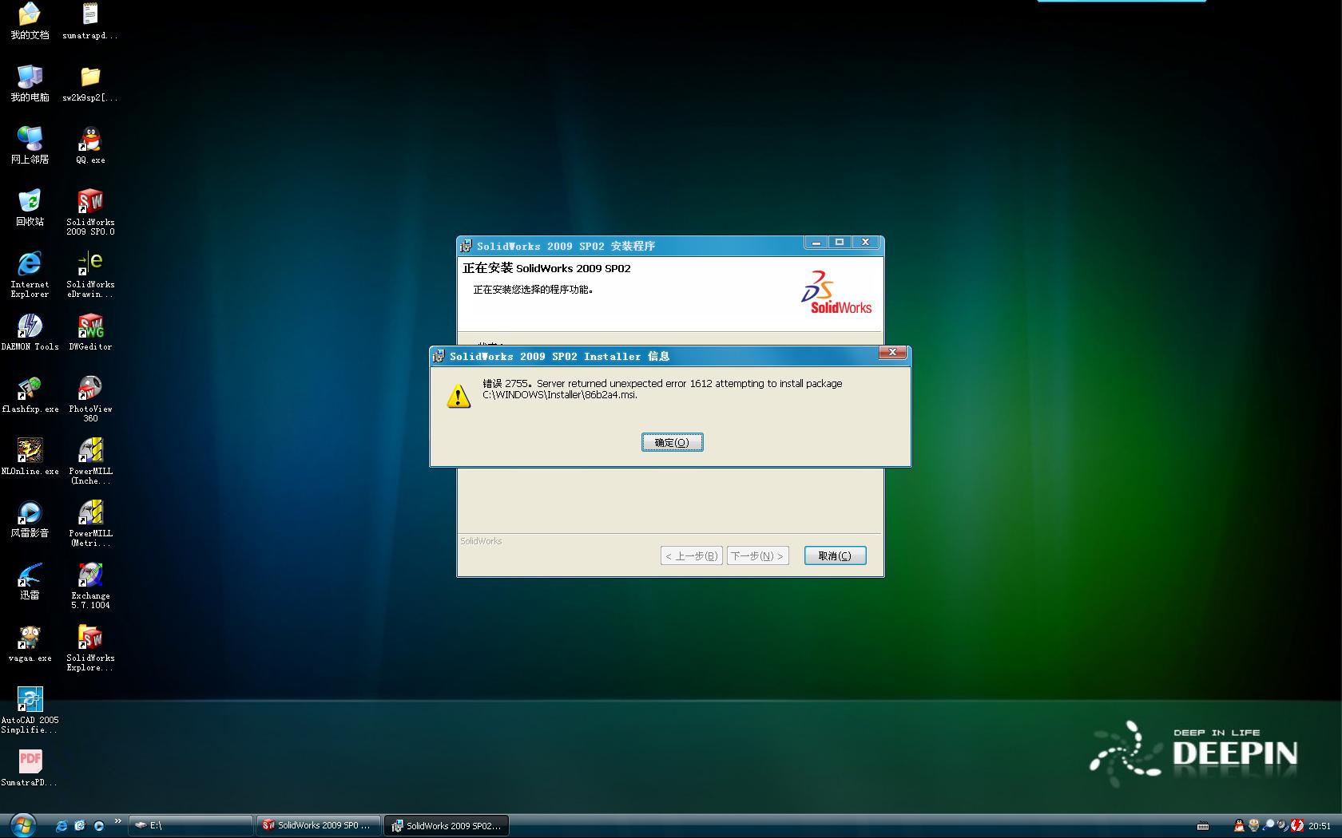Select the NLOnline.exe desktop icon
The image size is (1342, 838).
pyautogui.click(x=30, y=457)
